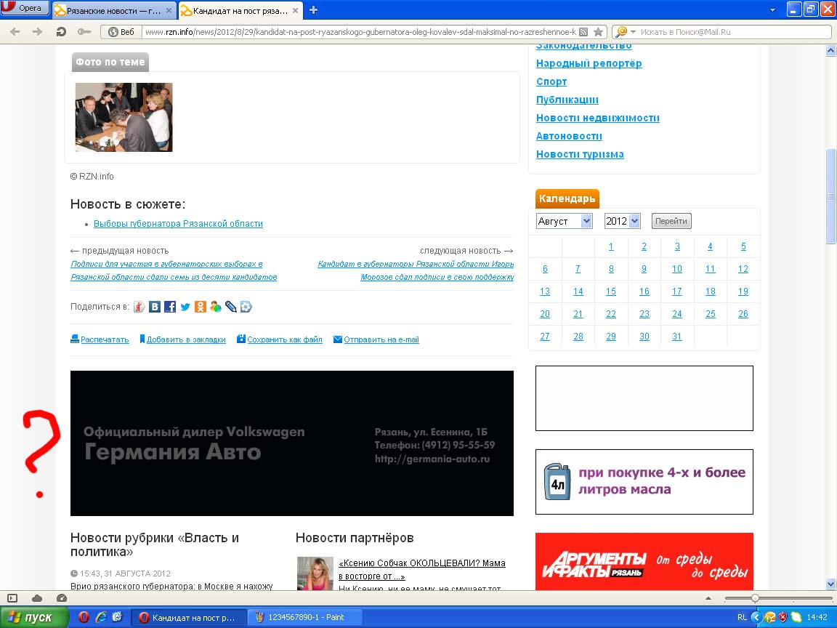Open a new tab with plus button
The height and width of the screenshot is (628, 837).
tap(314, 10)
